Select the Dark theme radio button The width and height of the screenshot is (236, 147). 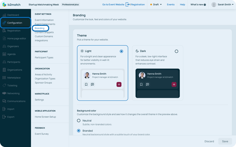176,51
